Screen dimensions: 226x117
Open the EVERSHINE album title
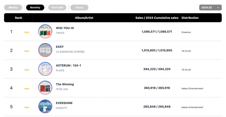tap(64, 103)
